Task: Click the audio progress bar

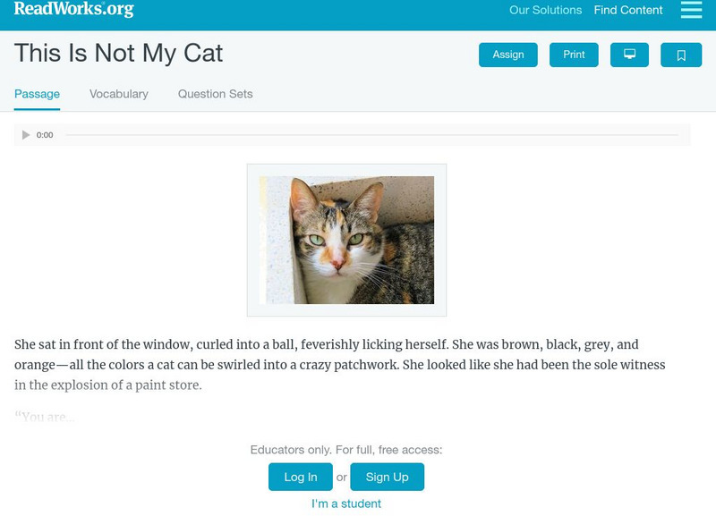Action: (371, 135)
